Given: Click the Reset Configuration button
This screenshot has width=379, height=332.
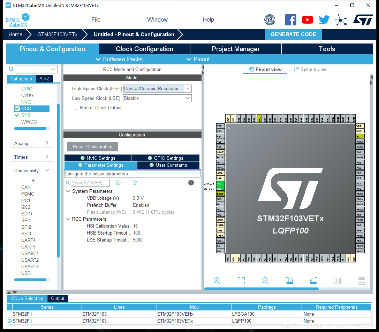Looking at the screenshot, I should pyautogui.click(x=93, y=147).
